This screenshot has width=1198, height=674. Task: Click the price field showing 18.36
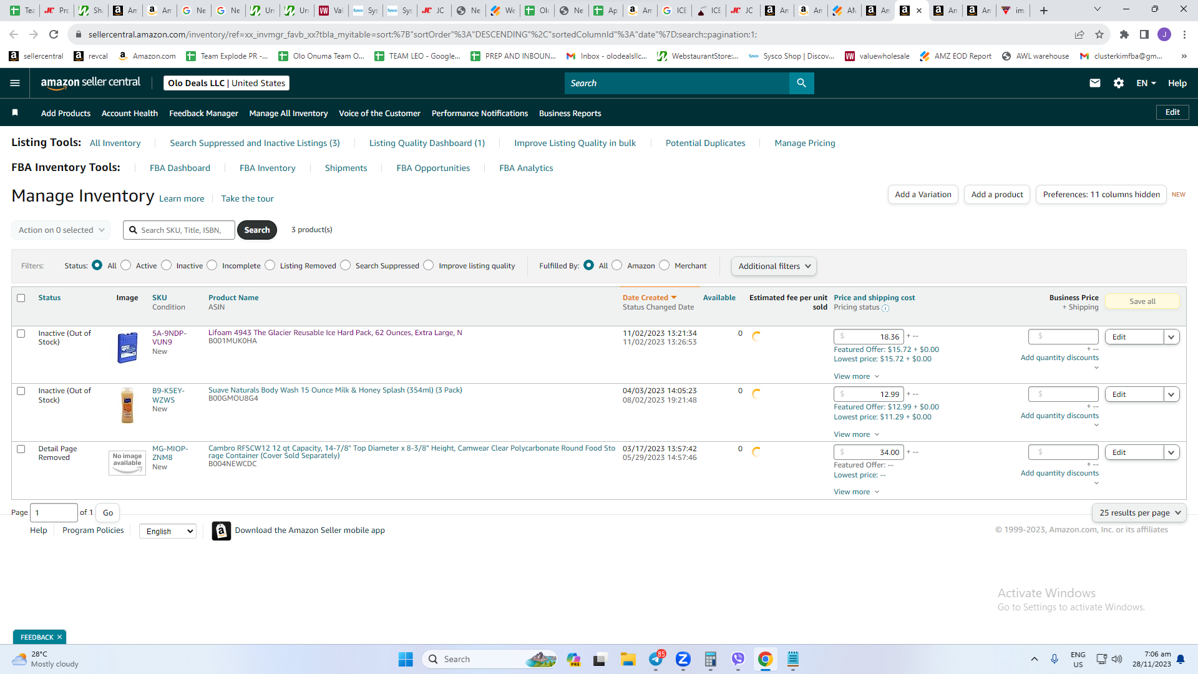pos(869,337)
